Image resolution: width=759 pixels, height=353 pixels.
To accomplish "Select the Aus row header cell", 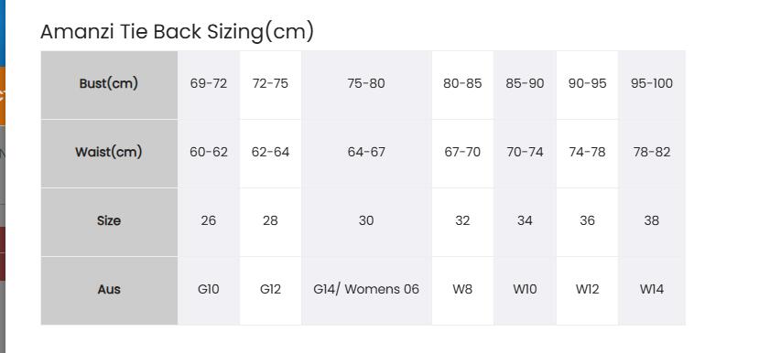I will 109,291.
